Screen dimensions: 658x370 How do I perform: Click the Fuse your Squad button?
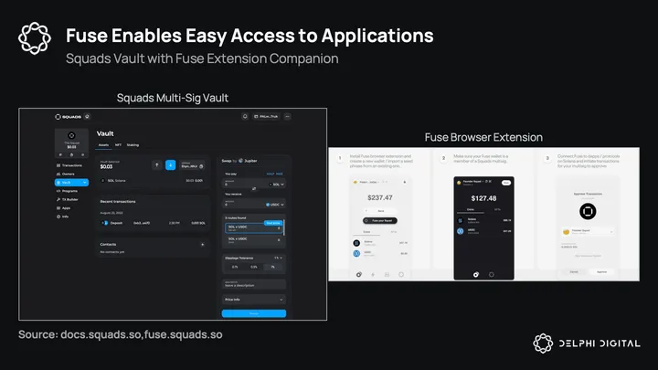[x=381, y=220]
